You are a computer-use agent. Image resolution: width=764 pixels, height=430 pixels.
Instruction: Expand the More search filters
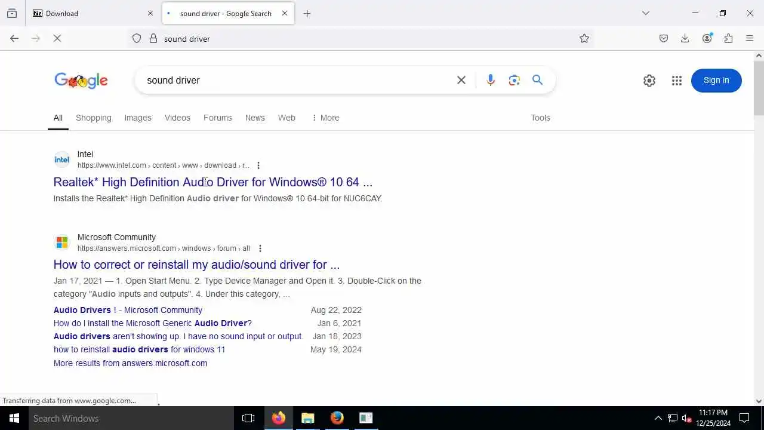pyautogui.click(x=325, y=118)
